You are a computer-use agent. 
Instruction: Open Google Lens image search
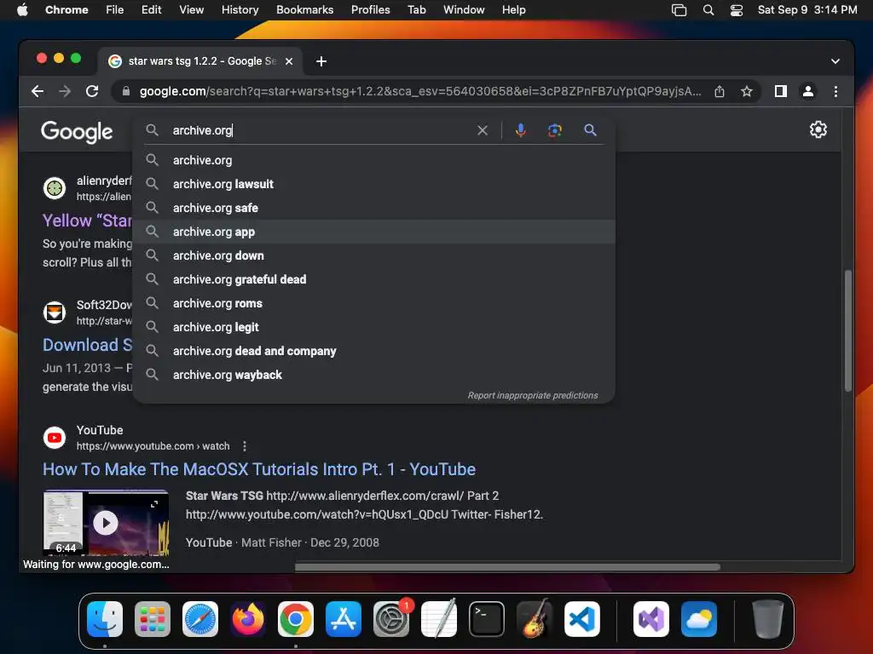tap(554, 130)
